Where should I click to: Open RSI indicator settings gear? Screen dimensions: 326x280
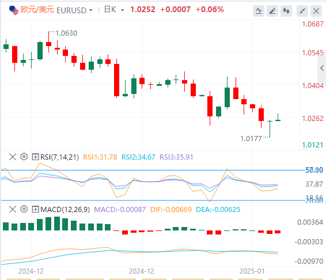tap(24, 157)
